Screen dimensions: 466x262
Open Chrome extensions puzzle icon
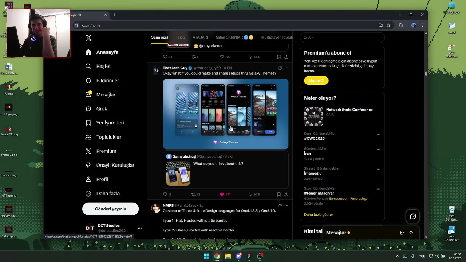(x=401, y=25)
